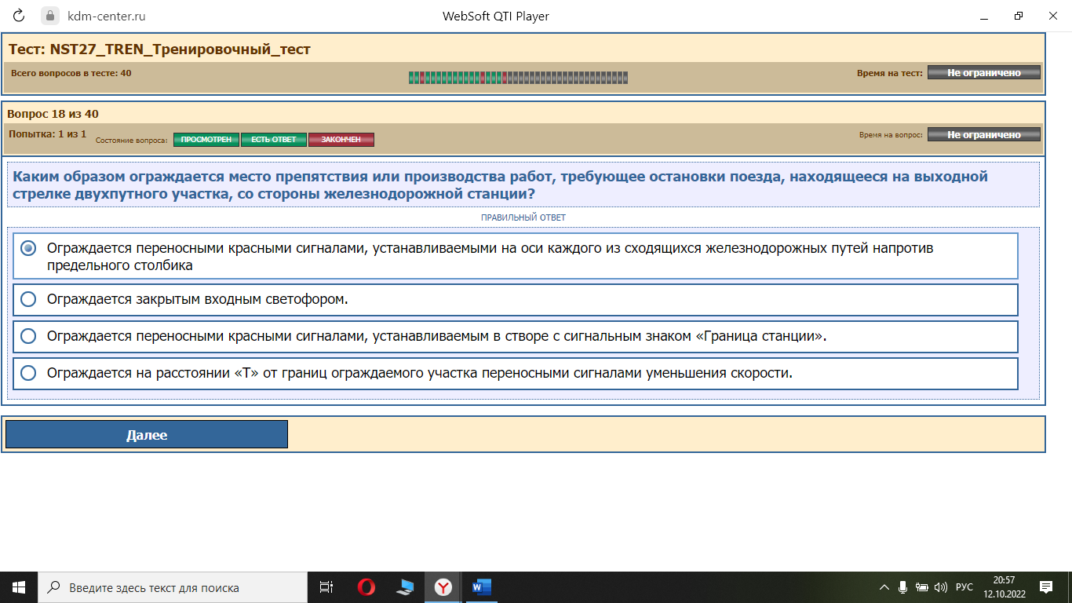
Task: Select answer about distance «Т» speed reduction signals
Action: (x=516, y=373)
